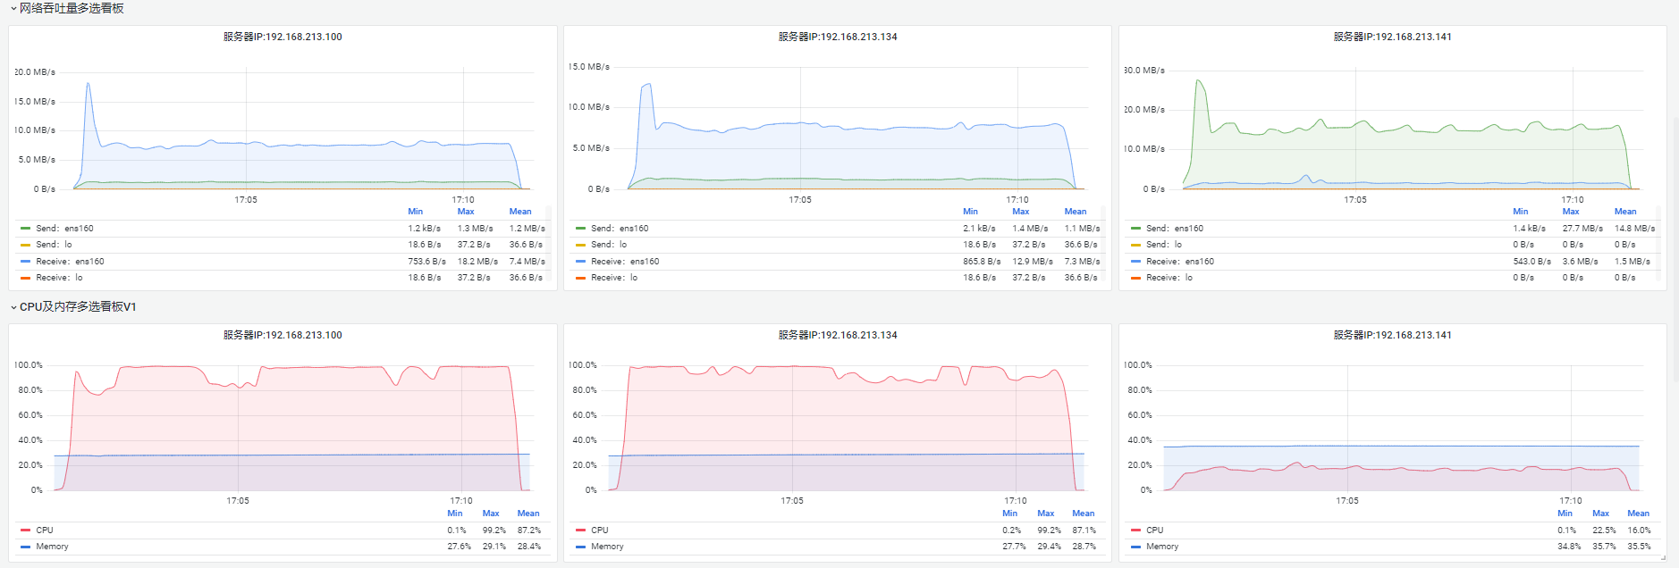Toggle CPU series in 192.168.213.100 CPU legend
The image size is (1679, 568).
tap(45, 530)
